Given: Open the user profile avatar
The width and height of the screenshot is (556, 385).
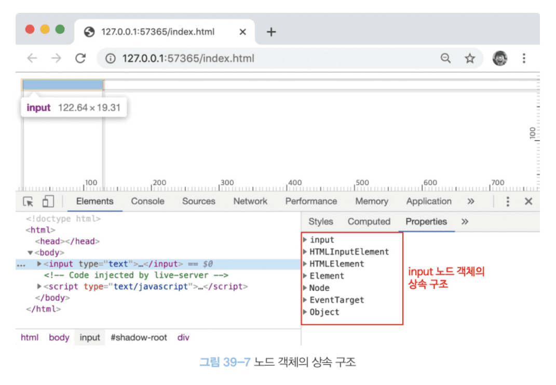Looking at the screenshot, I should (500, 58).
